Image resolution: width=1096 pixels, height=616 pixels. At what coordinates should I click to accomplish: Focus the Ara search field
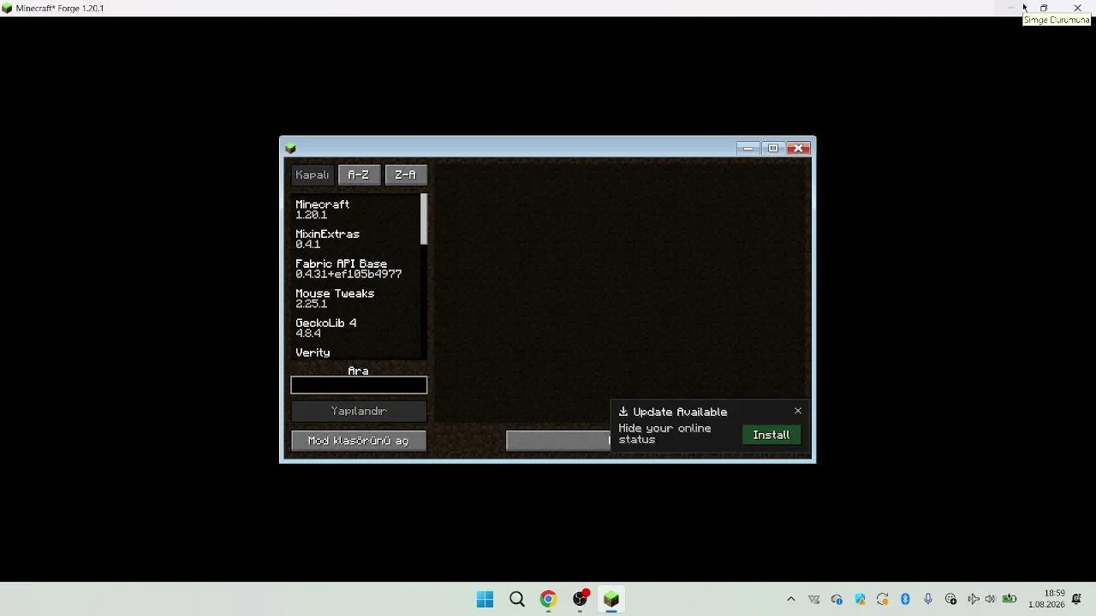pyautogui.click(x=359, y=385)
